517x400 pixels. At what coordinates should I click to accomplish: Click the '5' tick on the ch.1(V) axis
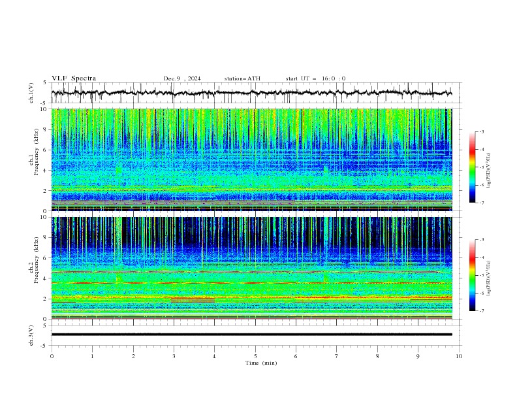45,83
